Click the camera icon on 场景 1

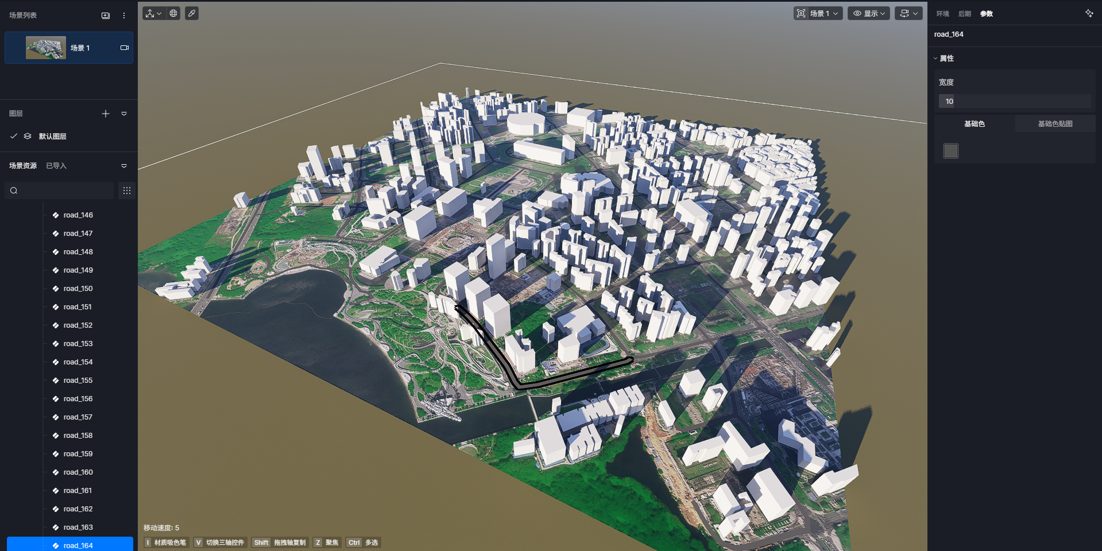[124, 48]
